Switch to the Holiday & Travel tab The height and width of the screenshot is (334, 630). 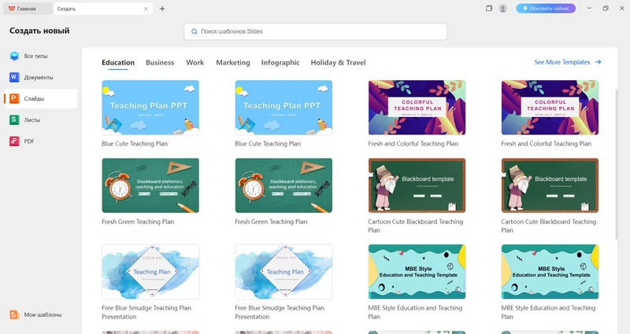click(x=339, y=63)
